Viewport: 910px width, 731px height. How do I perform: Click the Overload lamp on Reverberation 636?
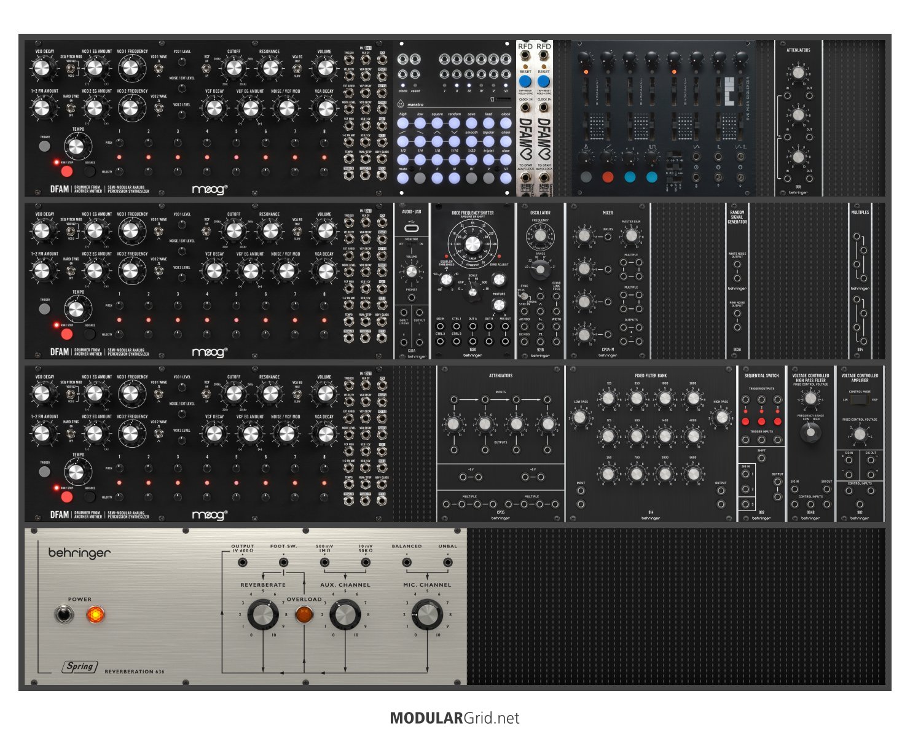pos(304,614)
